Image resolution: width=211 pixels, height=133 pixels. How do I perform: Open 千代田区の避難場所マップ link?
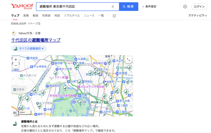pyautogui.click(x=36, y=40)
